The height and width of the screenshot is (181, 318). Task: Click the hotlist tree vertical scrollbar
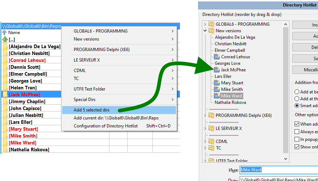(286, 90)
